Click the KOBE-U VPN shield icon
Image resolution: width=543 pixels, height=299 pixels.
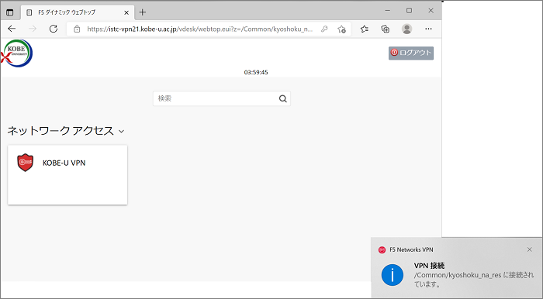pos(26,163)
